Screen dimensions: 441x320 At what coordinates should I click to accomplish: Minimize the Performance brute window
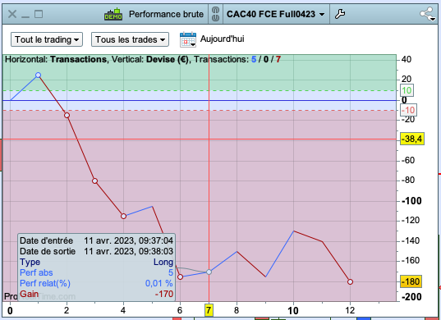pyautogui.click(x=25, y=17)
